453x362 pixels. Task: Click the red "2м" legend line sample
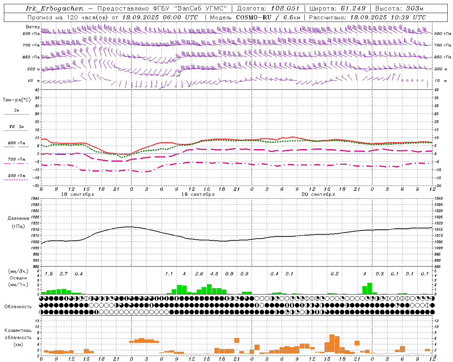click(16, 114)
